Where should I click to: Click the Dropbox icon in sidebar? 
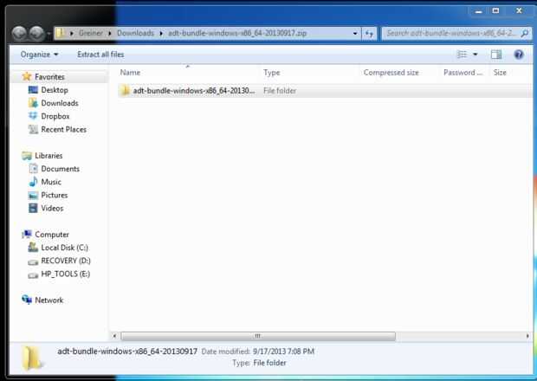[33, 116]
